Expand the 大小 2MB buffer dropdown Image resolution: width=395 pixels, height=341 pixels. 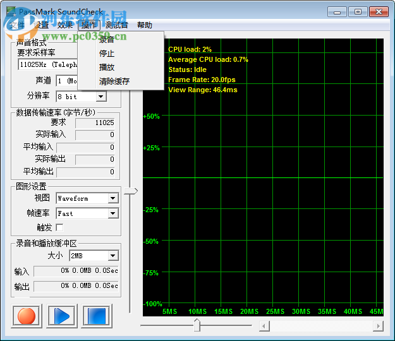(x=112, y=256)
